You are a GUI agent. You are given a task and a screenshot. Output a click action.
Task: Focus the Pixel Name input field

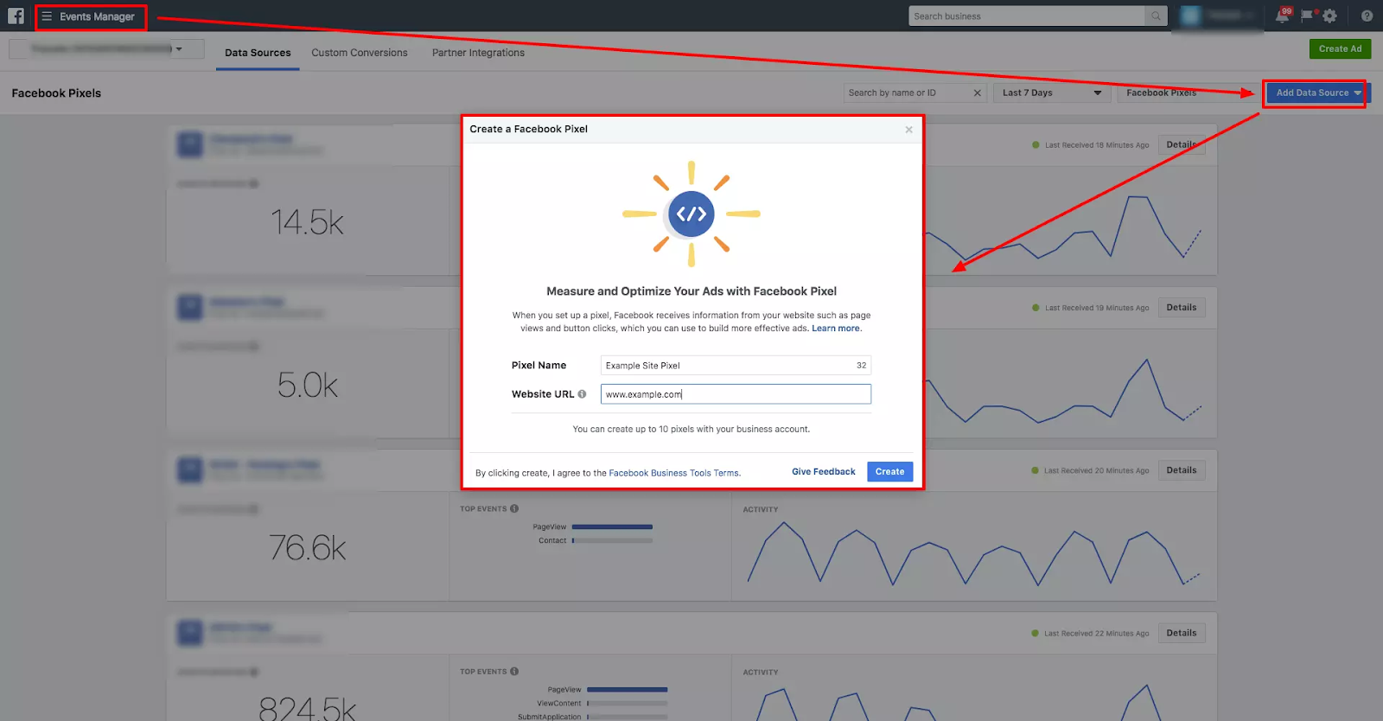click(736, 366)
